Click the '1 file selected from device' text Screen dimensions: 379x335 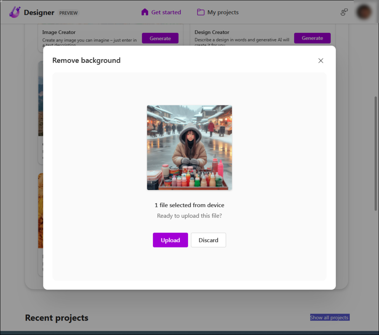[189, 205]
